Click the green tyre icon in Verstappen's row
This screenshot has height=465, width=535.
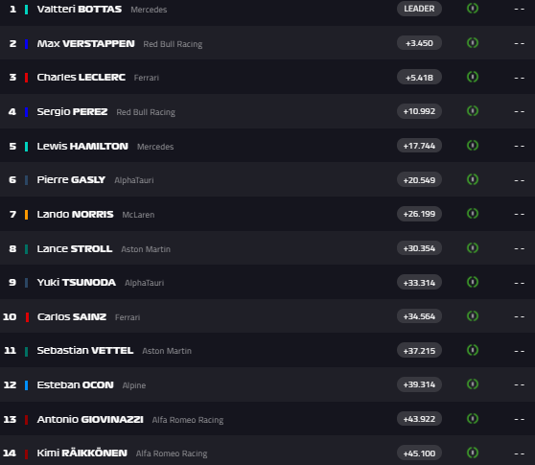(x=473, y=42)
